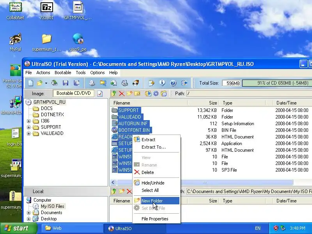Click the Open CD/DVD toolbar icon
Viewport: 312px width, 234px height.
point(54,83)
